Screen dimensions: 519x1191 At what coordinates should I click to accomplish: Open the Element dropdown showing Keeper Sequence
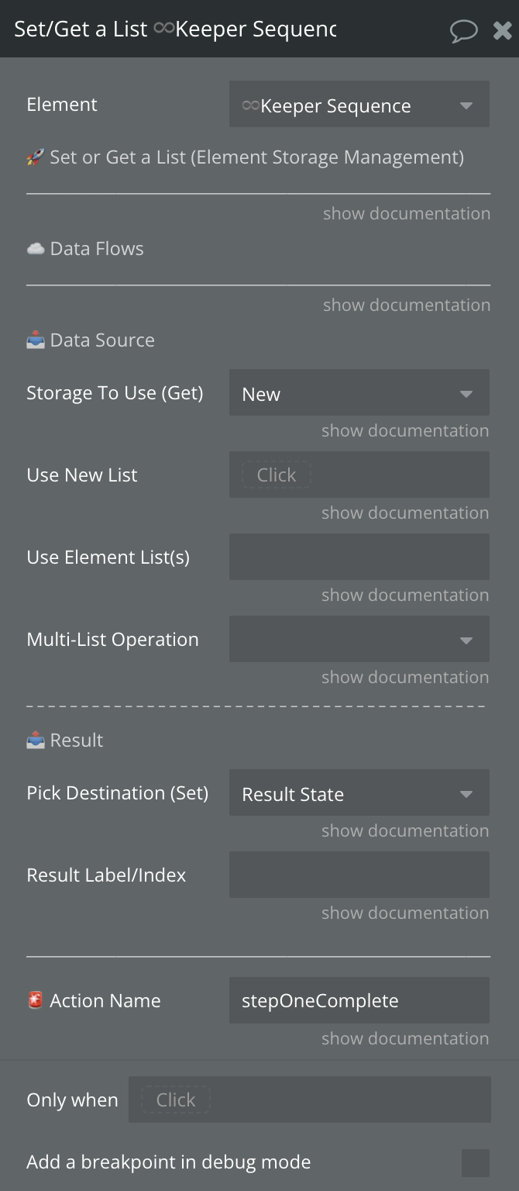[359, 105]
